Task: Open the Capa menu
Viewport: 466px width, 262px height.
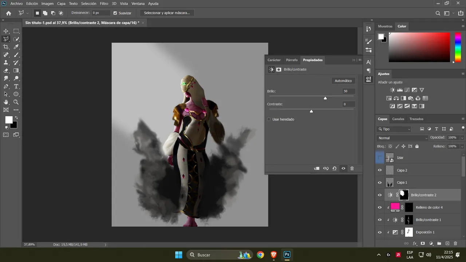Action: pyautogui.click(x=61, y=4)
